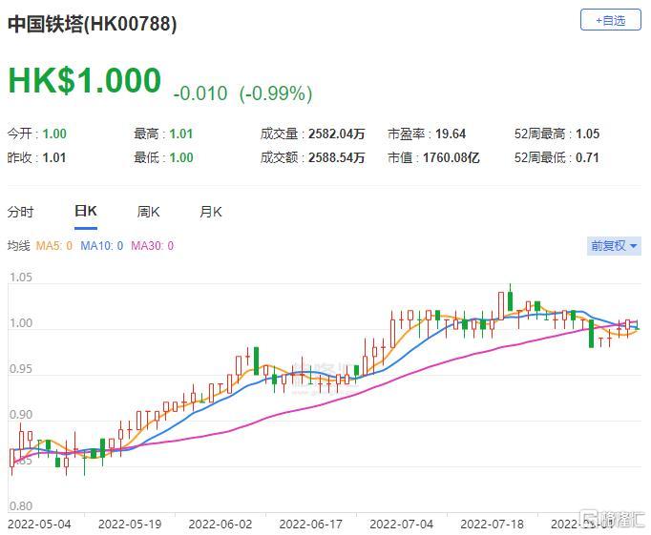The height and width of the screenshot is (535, 651).
Task: Open the 周K weekly chart tab
Action: 148,212
